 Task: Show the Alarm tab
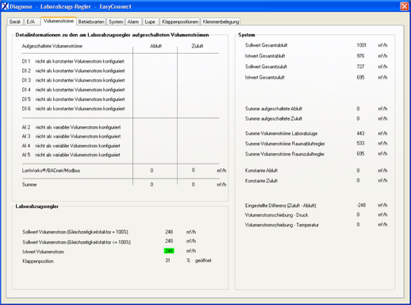[x=134, y=22]
